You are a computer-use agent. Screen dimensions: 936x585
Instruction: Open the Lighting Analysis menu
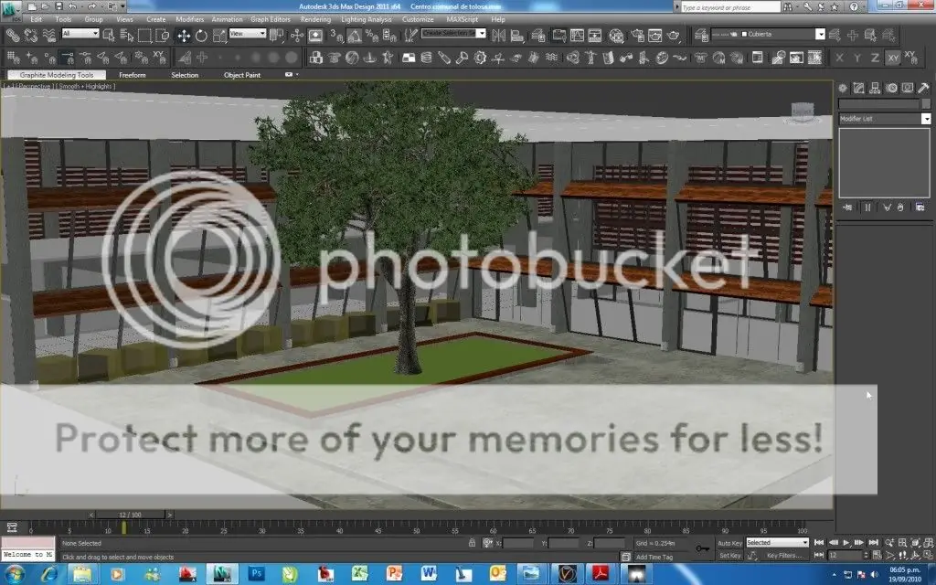point(367,19)
